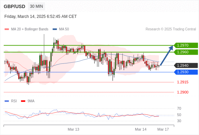Click the Research © 2025 Trading Central credit
The image size is (199, 135).
pos(171,29)
